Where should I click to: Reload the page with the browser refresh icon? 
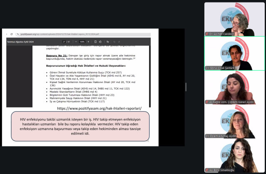coord(11,34)
